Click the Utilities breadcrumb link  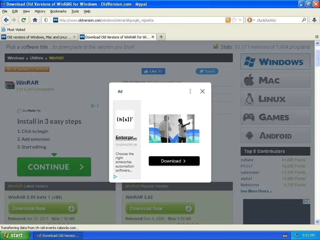[x=37, y=58]
